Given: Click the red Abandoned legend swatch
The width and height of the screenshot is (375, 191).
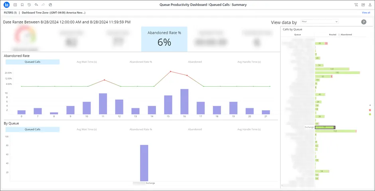Looking at the screenshot, I should coord(370,110).
